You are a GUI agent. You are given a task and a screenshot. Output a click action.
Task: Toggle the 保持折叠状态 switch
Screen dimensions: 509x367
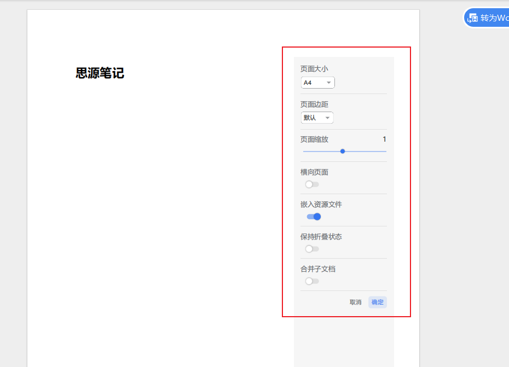(x=312, y=249)
